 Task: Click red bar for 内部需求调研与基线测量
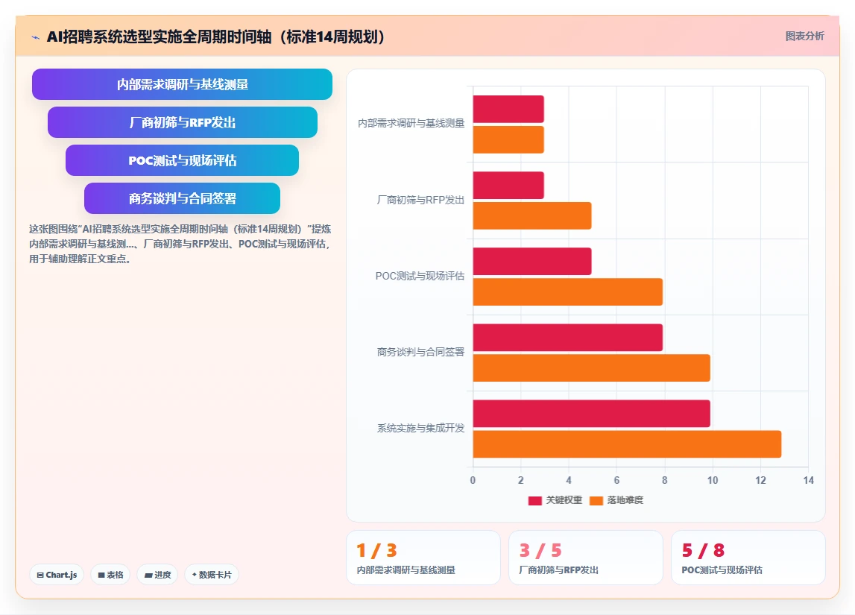click(508, 109)
